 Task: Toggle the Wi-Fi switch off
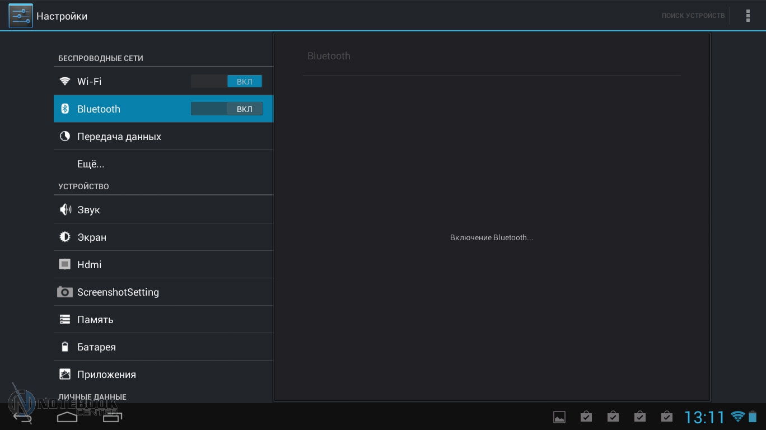(226, 82)
